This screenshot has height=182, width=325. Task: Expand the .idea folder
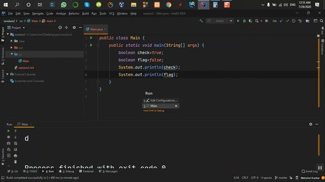12,41
